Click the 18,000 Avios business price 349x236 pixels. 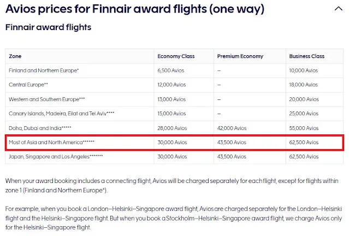coord(303,85)
